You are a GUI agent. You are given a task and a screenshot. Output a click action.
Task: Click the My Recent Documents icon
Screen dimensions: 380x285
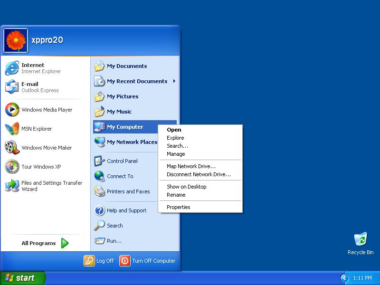coord(99,81)
